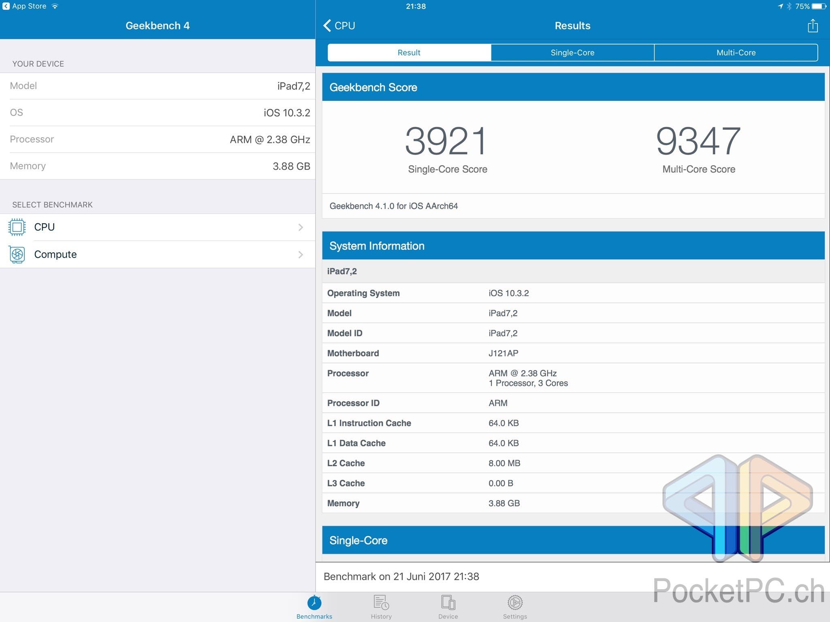Tap the Processor ARM @ 2.38 GHz device row
Image resolution: width=830 pixels, height=622 pixels.
pos(158,139)
